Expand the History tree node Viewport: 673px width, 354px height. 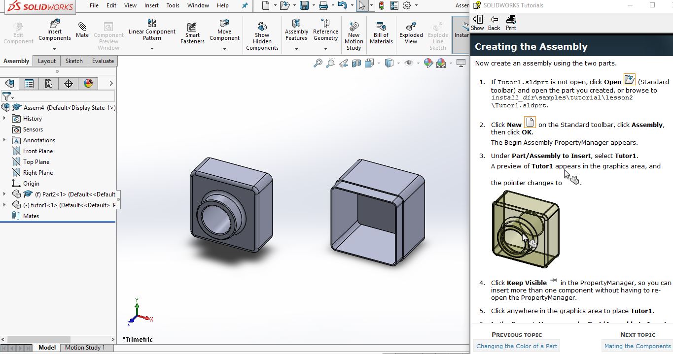click(x=4, y=119)
